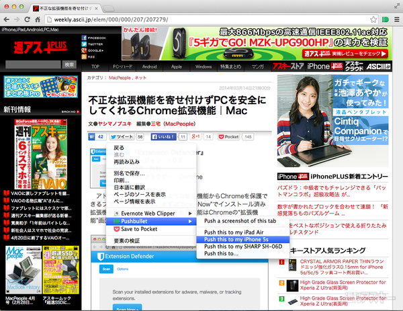Viewport: 403px width, 311px height.
Task: Open the iPhone PLUS nav logo
Action: (324, 66)
